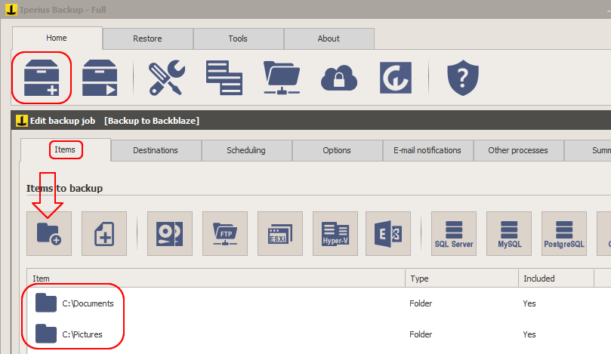Viewport: 611px width, 354px height.
Task: Add PostgreSQL database backup item
Action: 564,234
